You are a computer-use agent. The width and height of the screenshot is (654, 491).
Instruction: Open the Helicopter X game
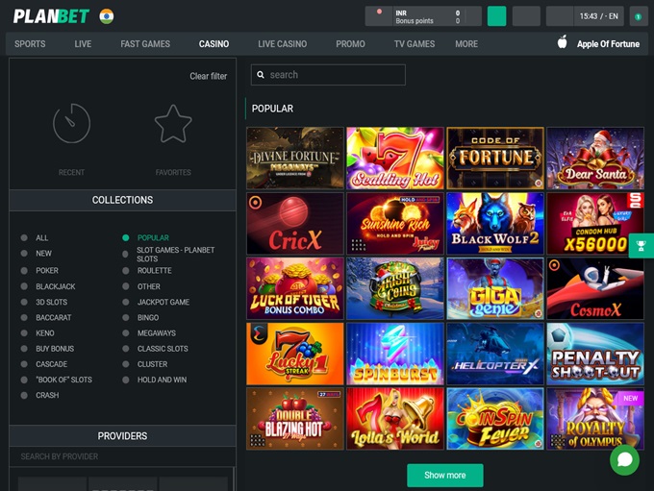[x=495, y=354]
